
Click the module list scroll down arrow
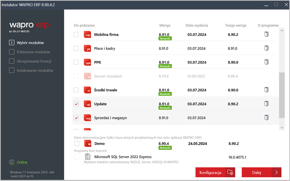282,127
